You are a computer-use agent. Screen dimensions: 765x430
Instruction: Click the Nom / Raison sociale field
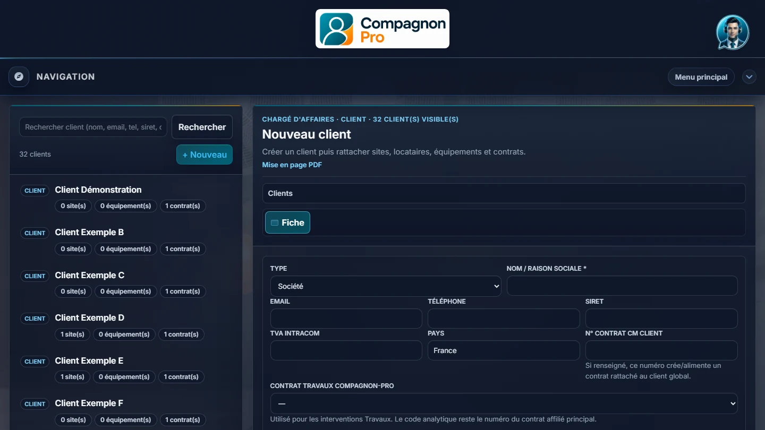622,286
